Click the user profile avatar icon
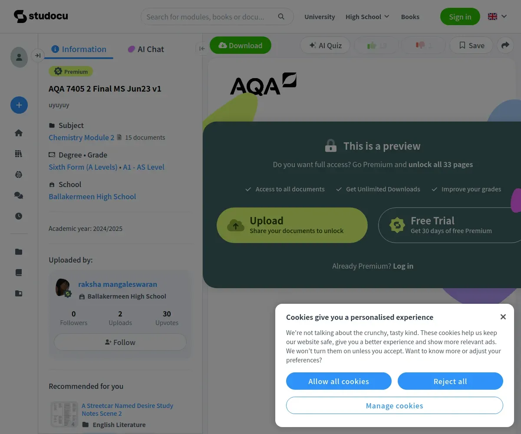 pyautogui.click(x=19, y=57)
